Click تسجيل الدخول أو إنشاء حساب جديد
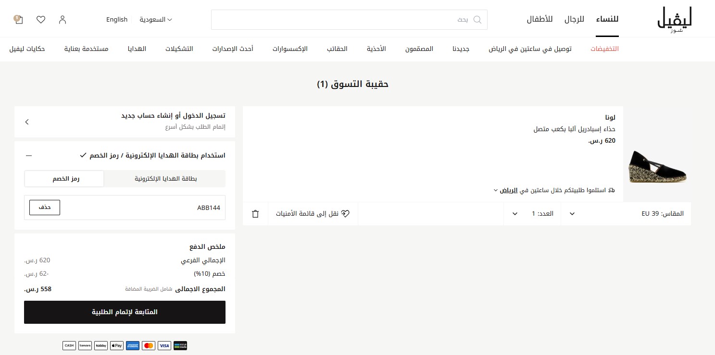Image resolution: width=715 pixels, height=355 pixels. [x=173, y=116]
